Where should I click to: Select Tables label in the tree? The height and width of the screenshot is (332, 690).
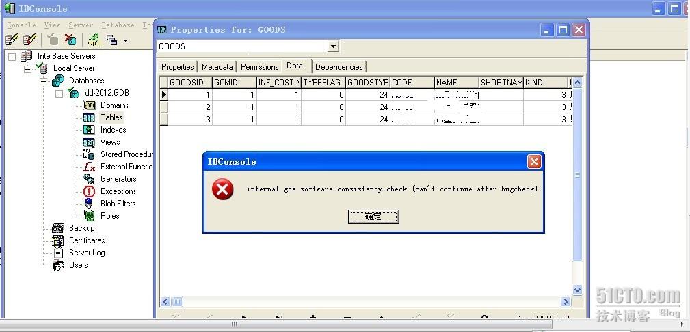point(111,117)
